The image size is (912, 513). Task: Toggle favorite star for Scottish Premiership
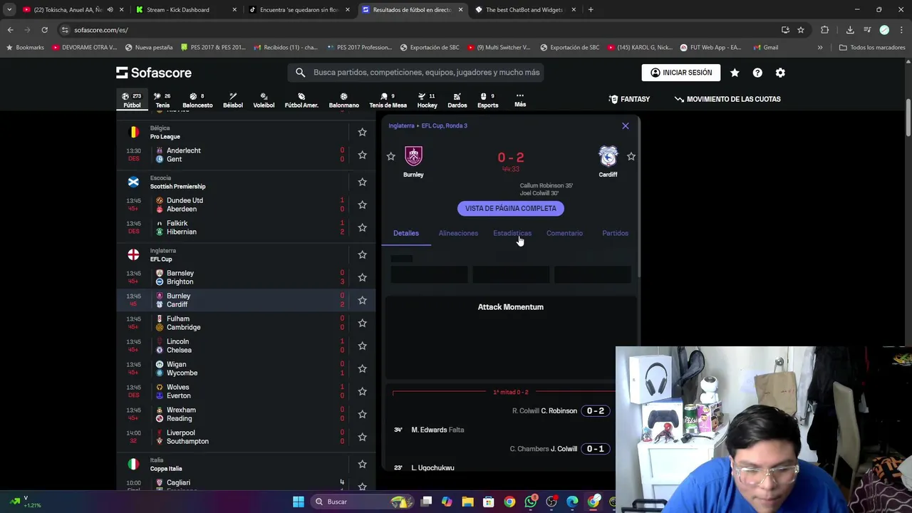(x=362, y=182)
